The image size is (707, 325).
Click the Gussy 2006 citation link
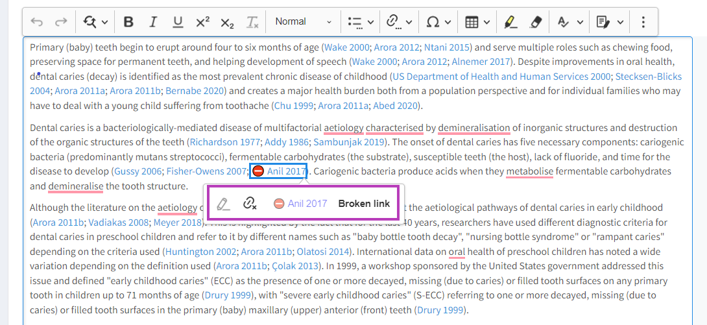point(138,172)
